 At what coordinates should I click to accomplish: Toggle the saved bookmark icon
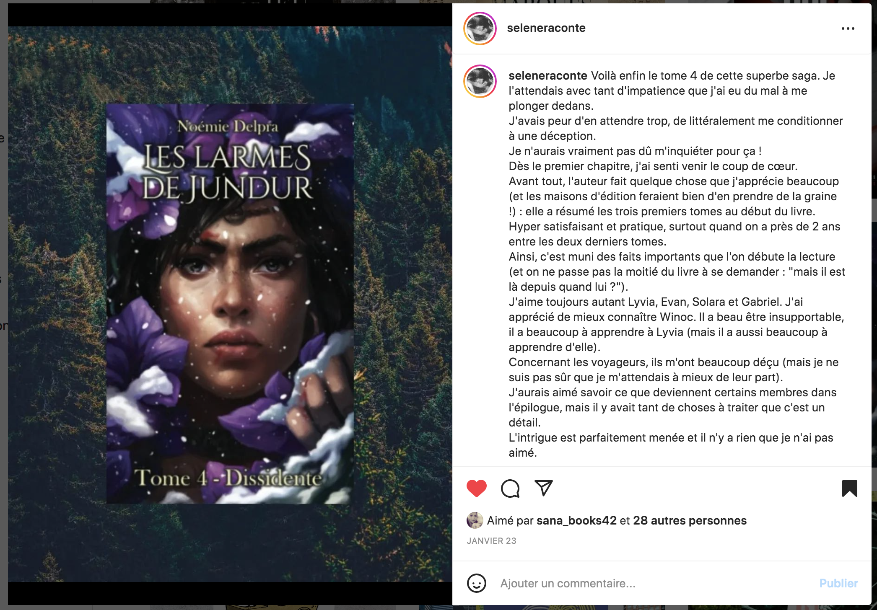pyautogui.click(x=850, y=488)
